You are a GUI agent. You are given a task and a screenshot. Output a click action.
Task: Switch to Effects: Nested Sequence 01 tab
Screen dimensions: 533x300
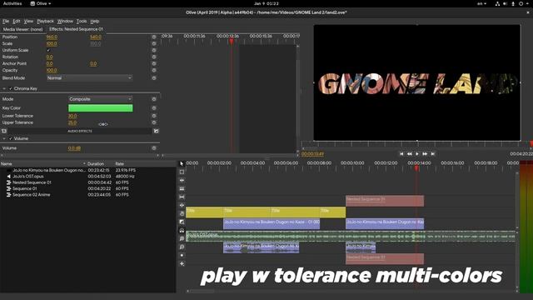tap(76, 29)
